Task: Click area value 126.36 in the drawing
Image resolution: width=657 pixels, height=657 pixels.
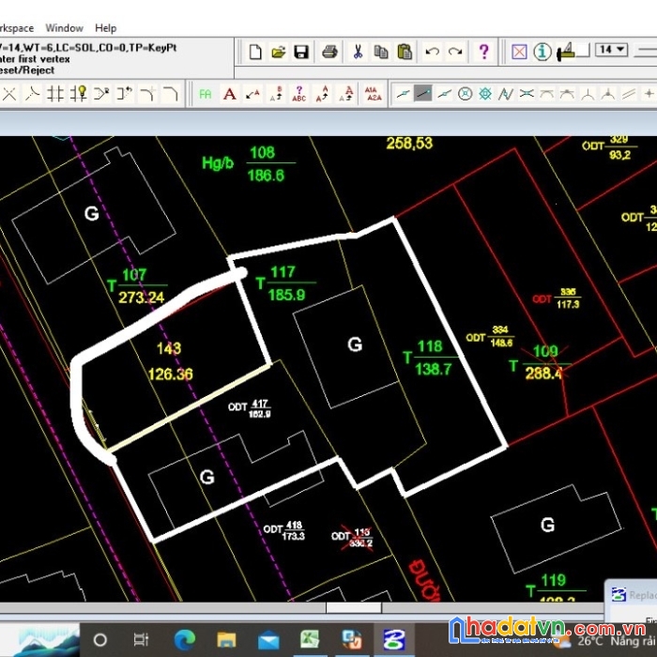Action: coord(171,374)
